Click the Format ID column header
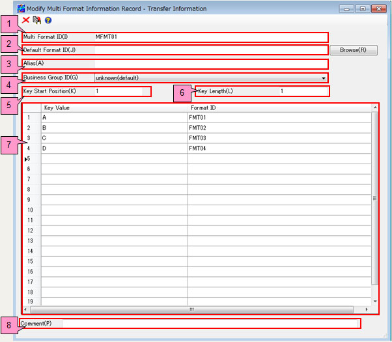The image size is (392, 342). (x=279, y=107)
